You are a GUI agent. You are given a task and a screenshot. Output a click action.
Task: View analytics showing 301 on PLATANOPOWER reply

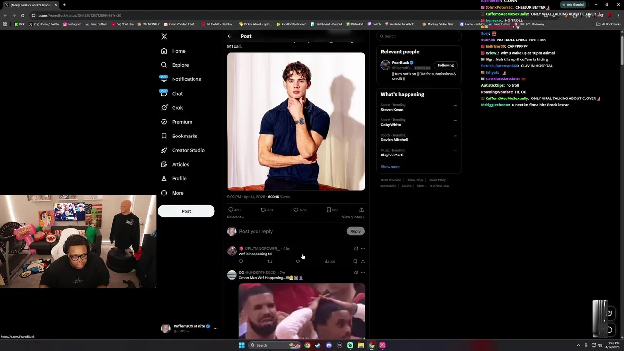[x=330, y=261]
